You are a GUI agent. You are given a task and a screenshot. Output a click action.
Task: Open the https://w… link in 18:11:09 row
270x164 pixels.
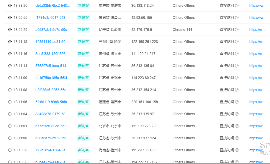pos(257,78)
